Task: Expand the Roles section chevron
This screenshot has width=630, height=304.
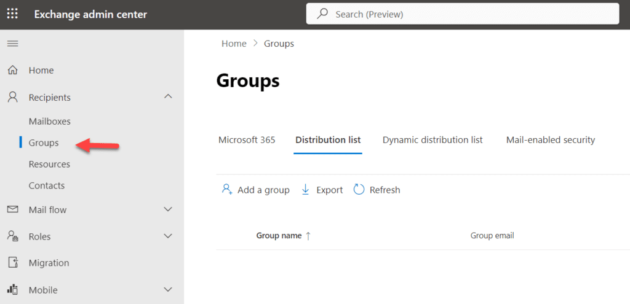Action: coord(168,236)
